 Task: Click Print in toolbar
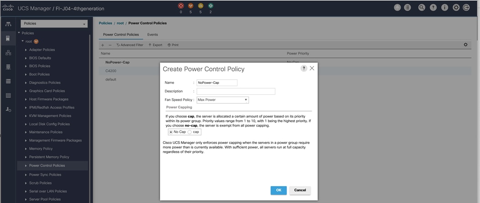(173, 45)
